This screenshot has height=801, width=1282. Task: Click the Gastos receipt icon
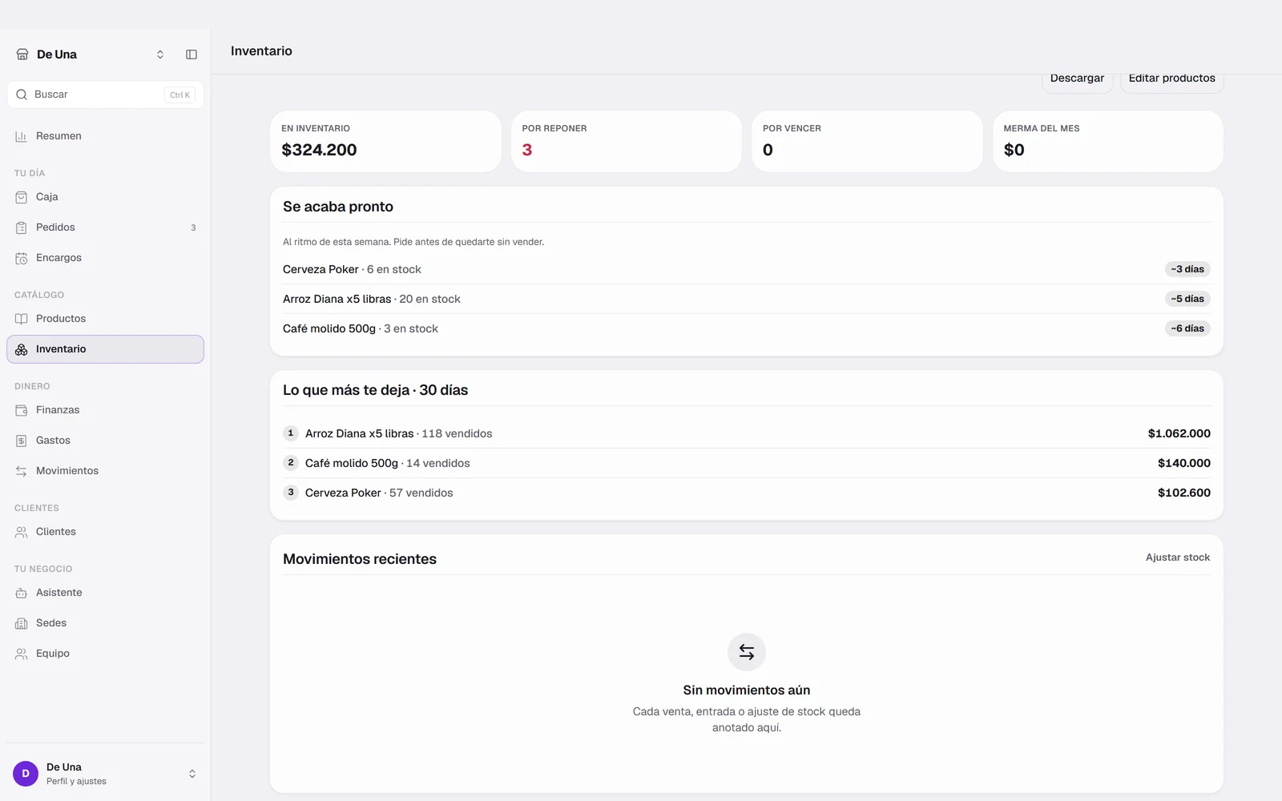coord(22,441)
